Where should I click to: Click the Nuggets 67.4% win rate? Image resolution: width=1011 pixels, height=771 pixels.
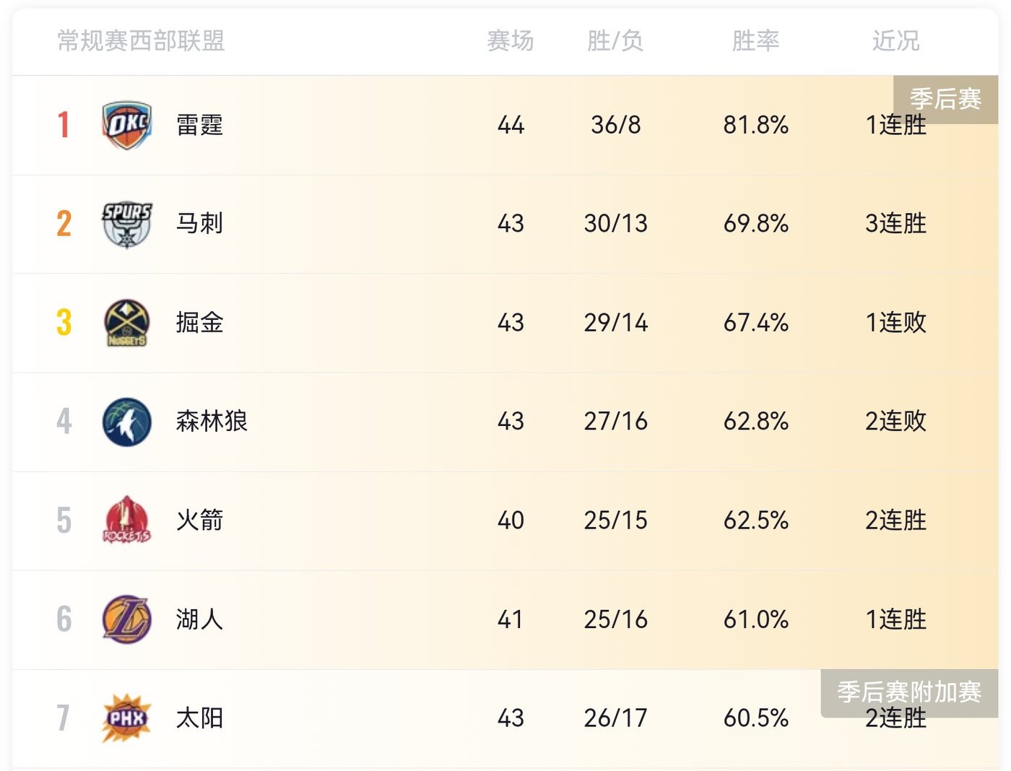(x=755, y=323)
